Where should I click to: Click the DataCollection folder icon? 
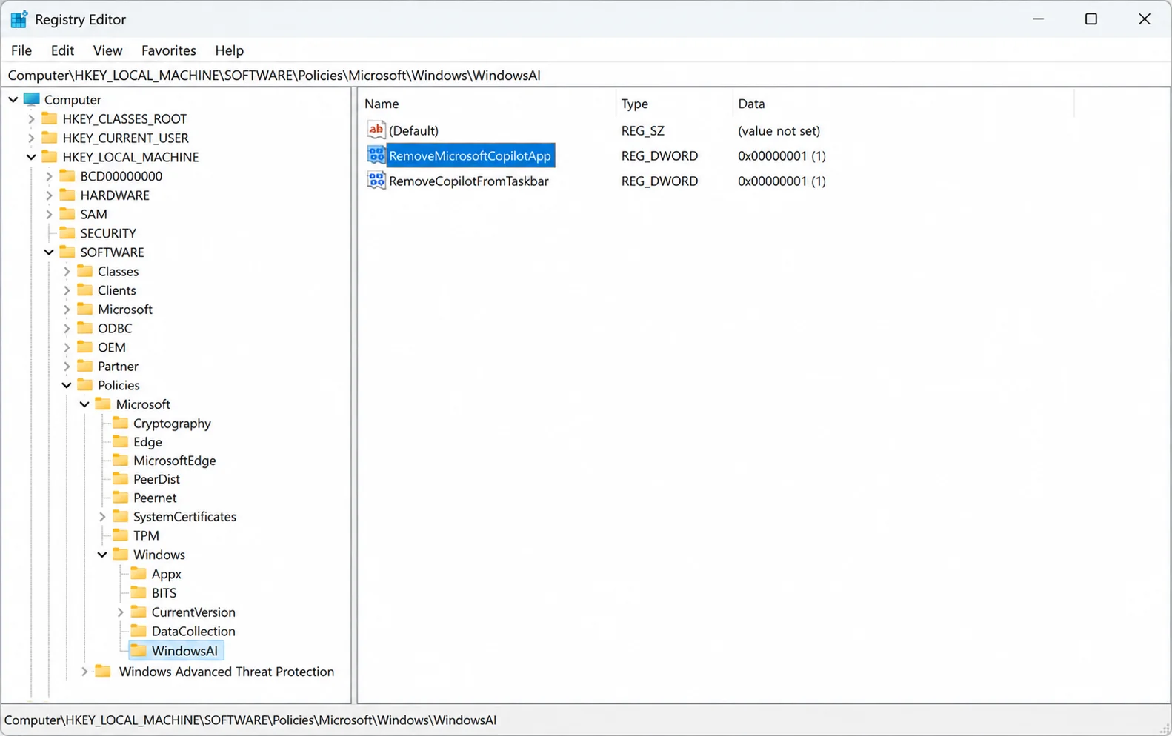[139, 632]
